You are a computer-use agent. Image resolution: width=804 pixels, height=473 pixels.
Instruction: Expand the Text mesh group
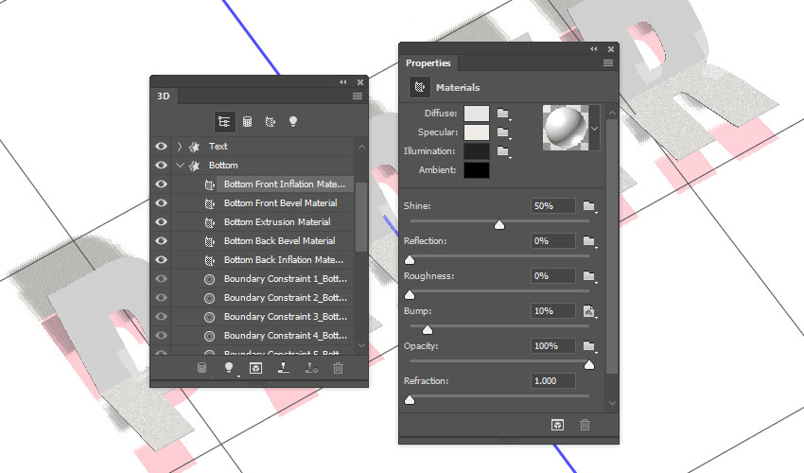[180, 147]
